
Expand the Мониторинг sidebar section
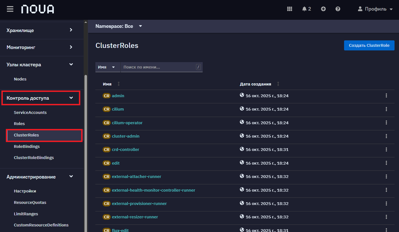tap(42, 47)
